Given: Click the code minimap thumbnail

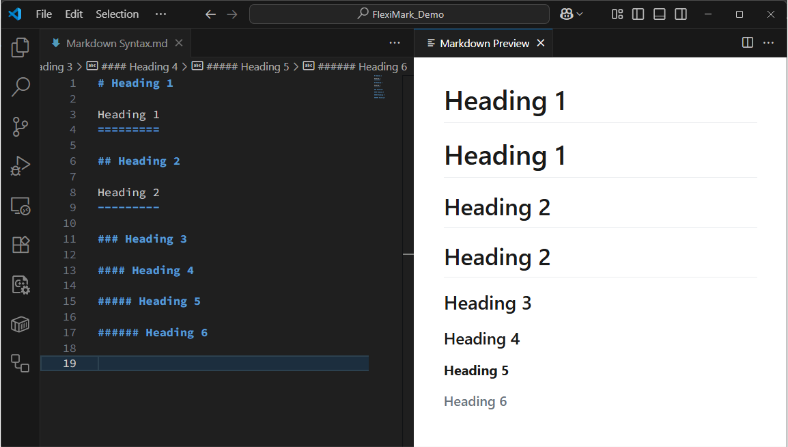Looking at the screenshot, I should click(379, 87).
